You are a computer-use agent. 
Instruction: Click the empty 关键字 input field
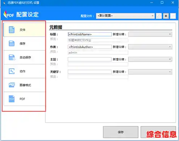(90, 72)
